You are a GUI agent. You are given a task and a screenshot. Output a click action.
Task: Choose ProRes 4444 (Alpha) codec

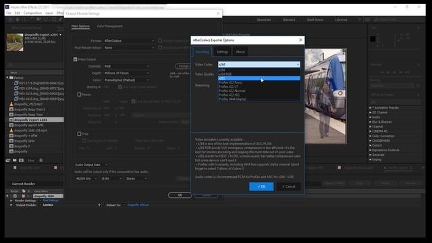click(x=259, y=99)
